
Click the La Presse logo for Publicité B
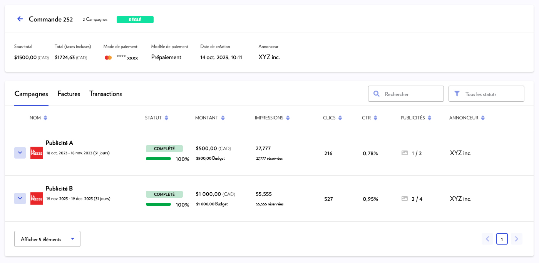(37, 198)
